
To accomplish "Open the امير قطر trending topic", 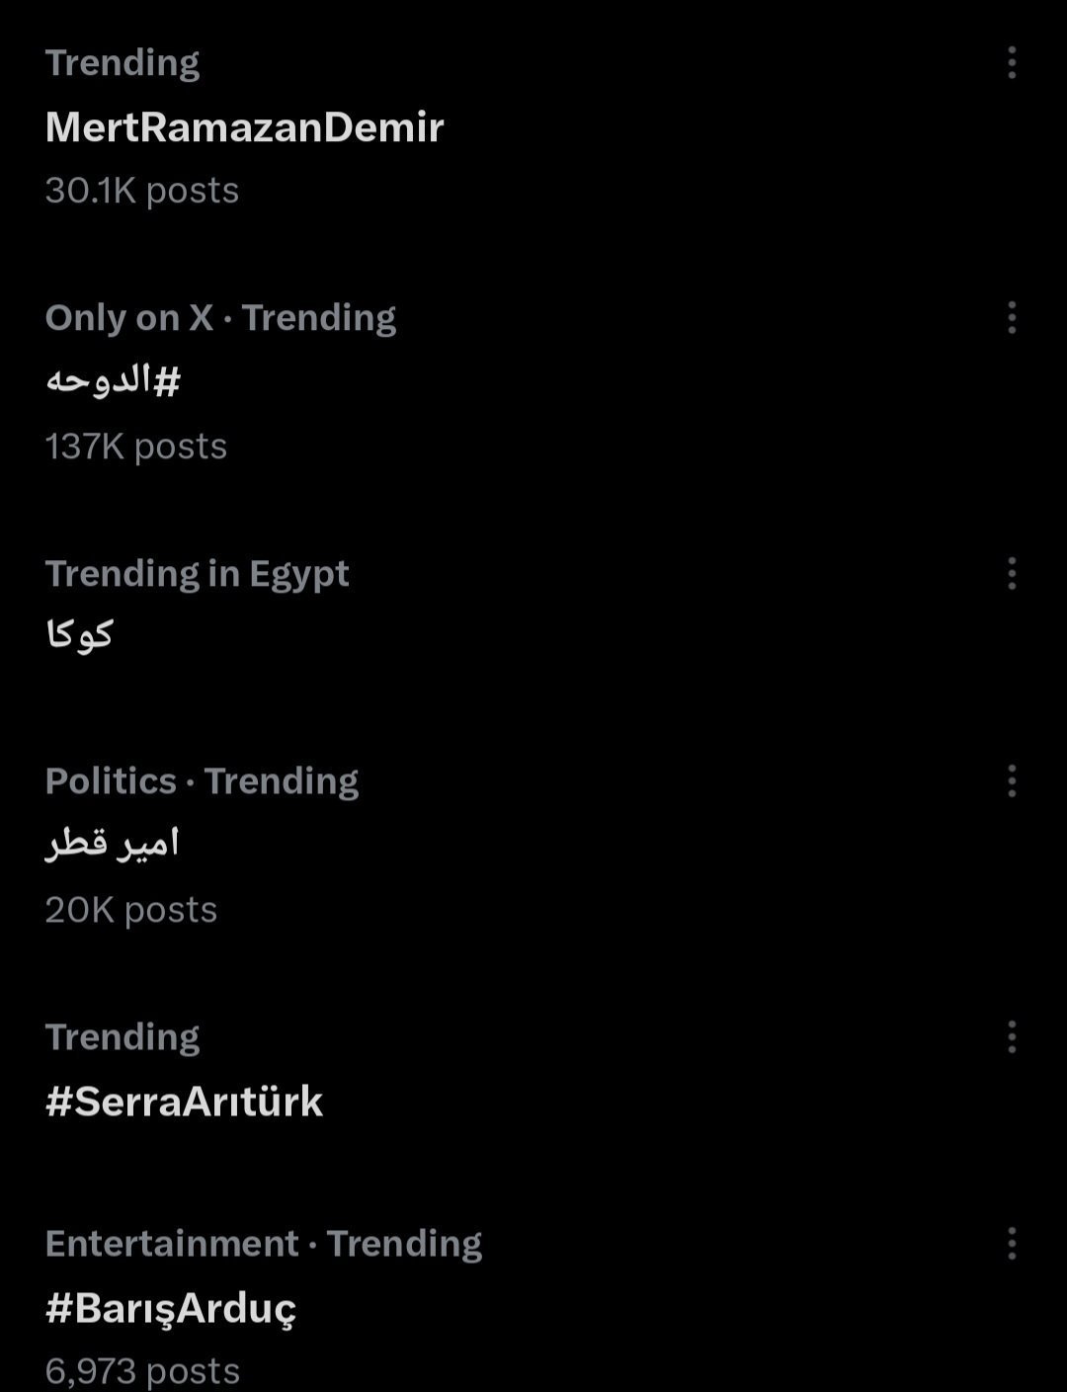I will pyautogui.click(x=112, y=844).
